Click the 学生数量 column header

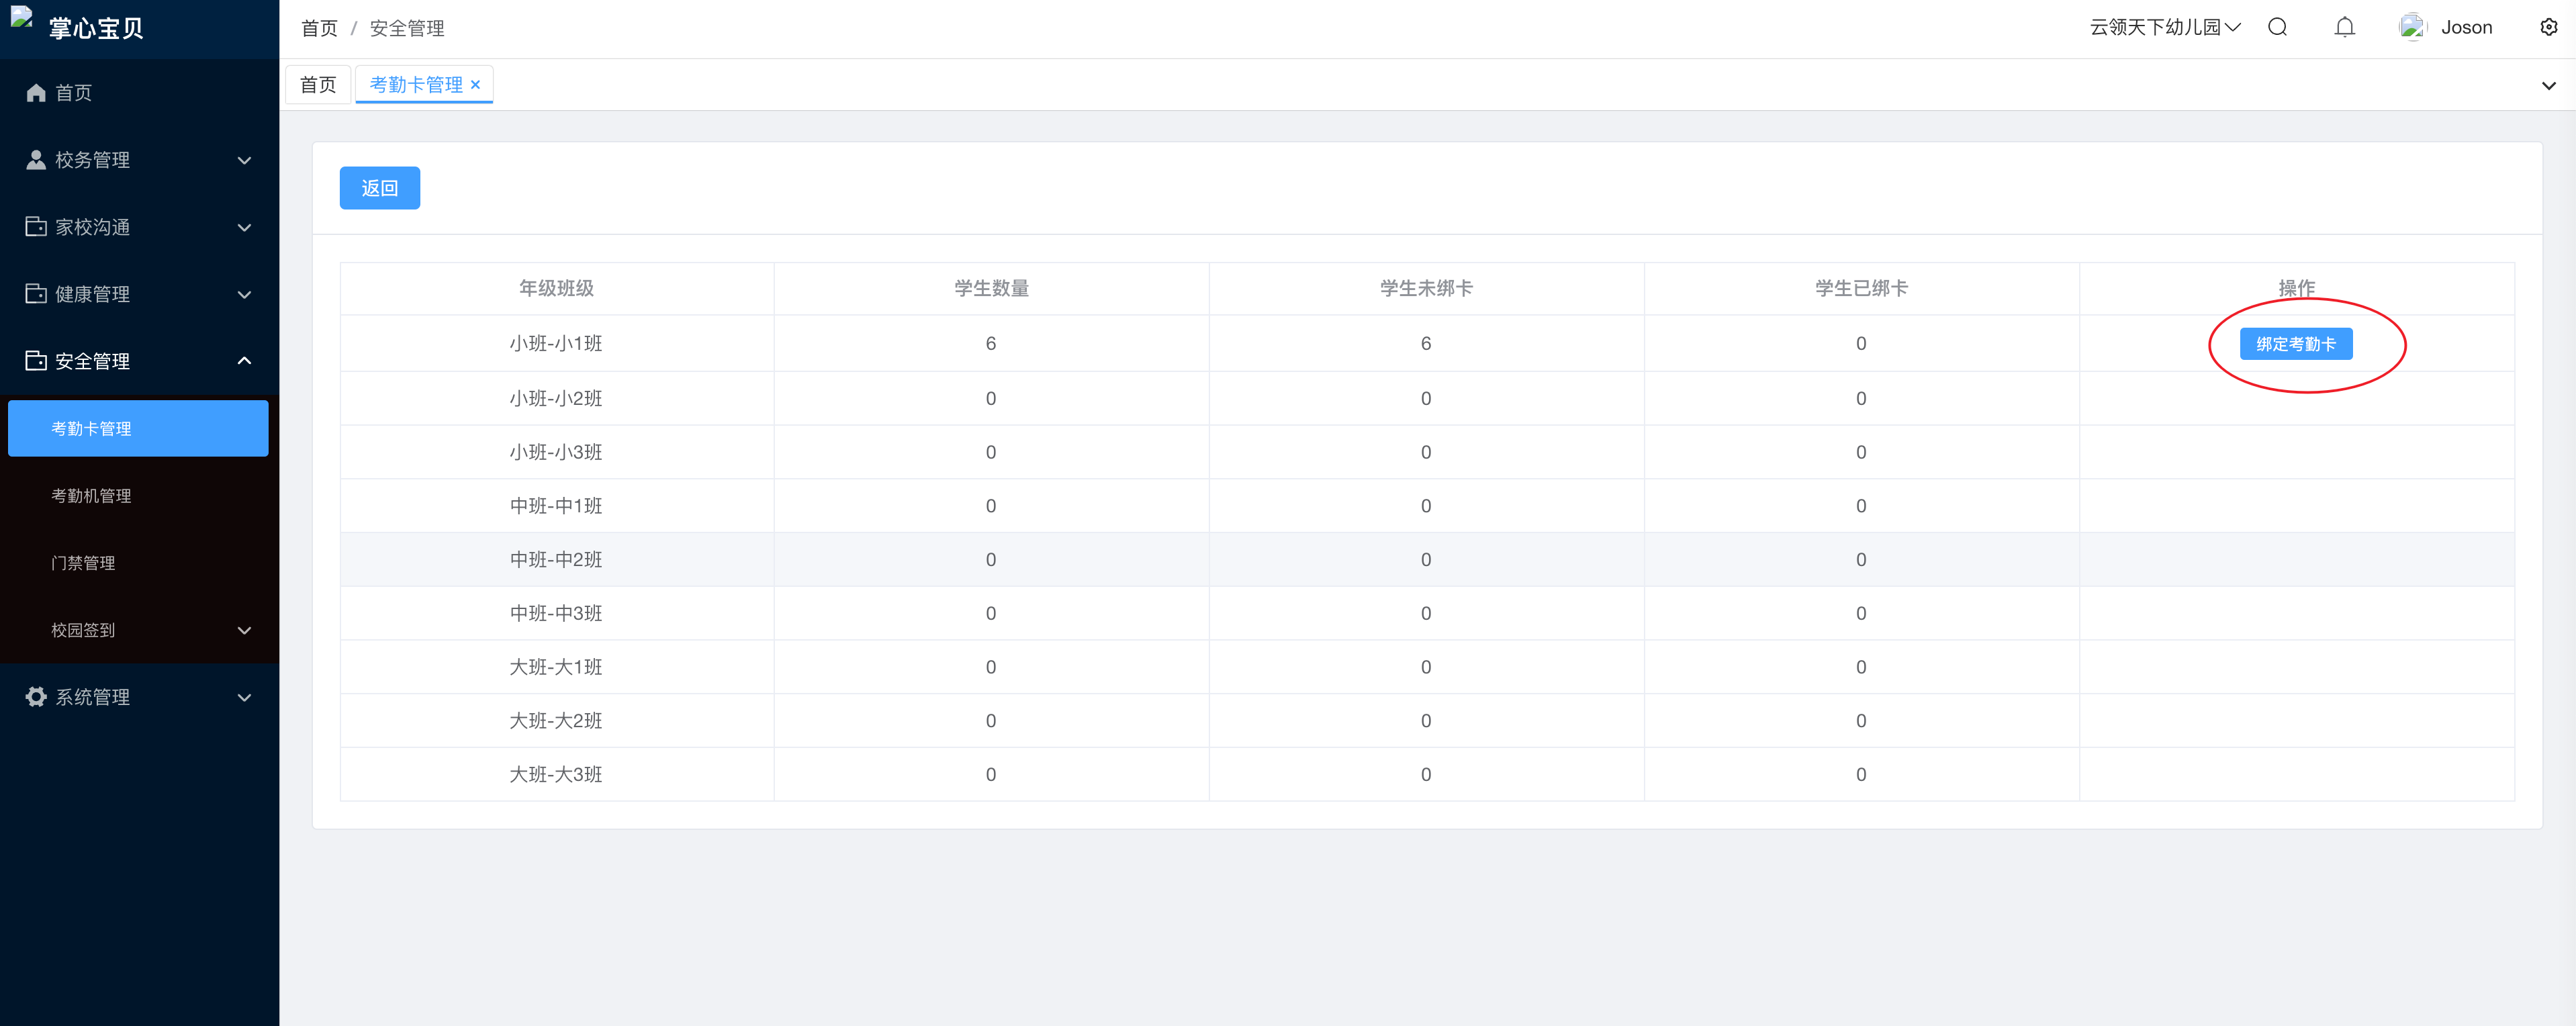click(x=991, y=288)
